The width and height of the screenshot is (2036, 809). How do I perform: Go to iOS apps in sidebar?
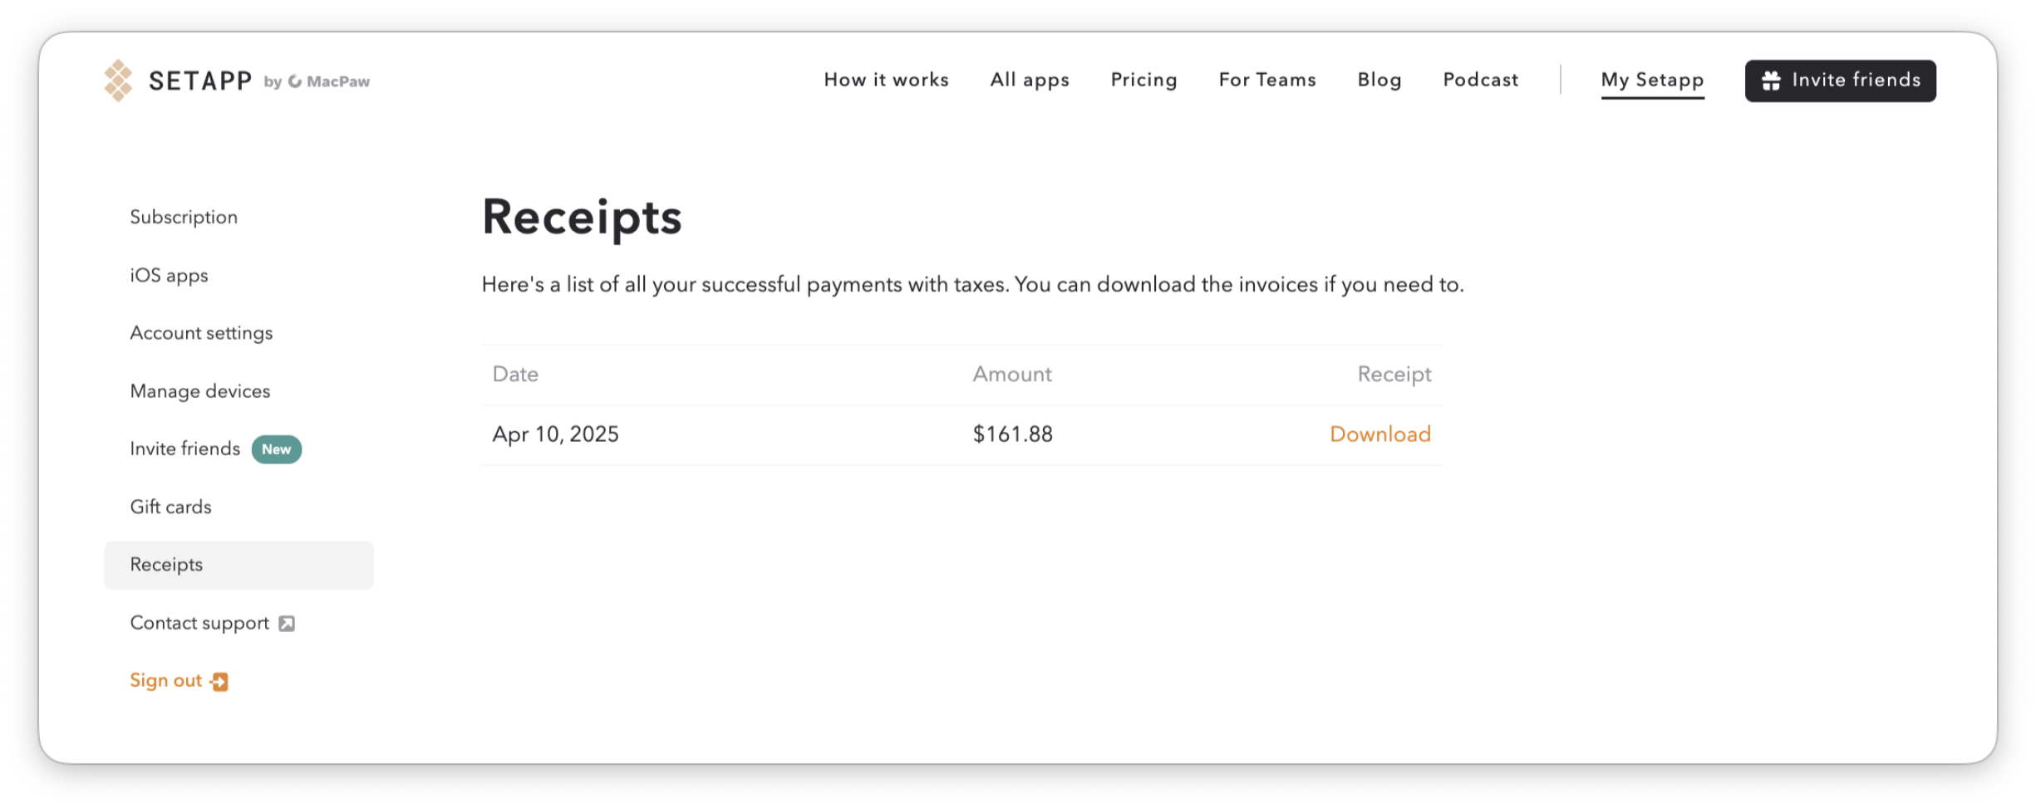click(169, 276)
